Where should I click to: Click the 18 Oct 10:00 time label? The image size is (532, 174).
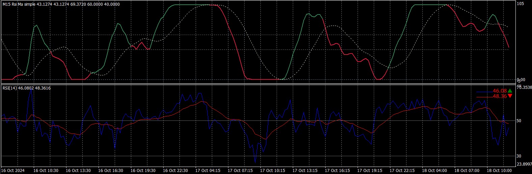499,171
